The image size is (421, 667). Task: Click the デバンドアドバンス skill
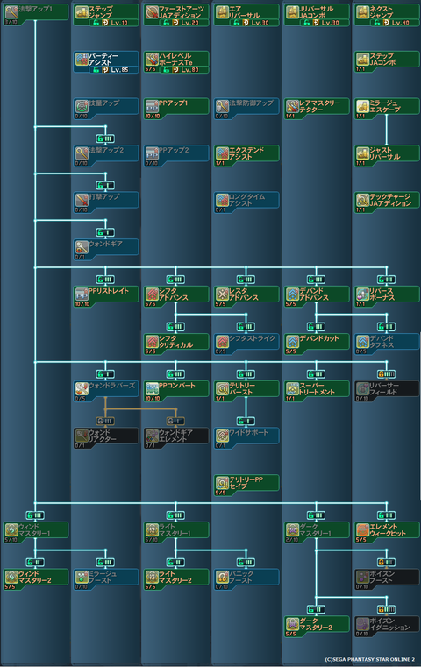(x=317, y=297)
